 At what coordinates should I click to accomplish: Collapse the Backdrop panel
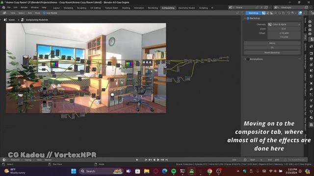click(245, 19)
